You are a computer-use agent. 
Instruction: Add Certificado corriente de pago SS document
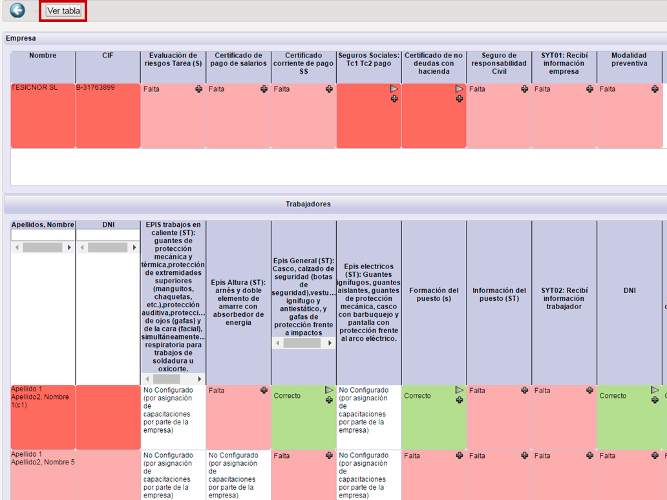tap(329, 89)
